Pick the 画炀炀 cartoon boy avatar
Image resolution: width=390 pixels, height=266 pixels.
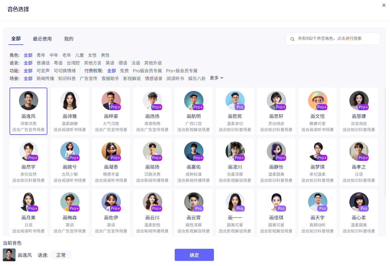click(x=152, y=101)
